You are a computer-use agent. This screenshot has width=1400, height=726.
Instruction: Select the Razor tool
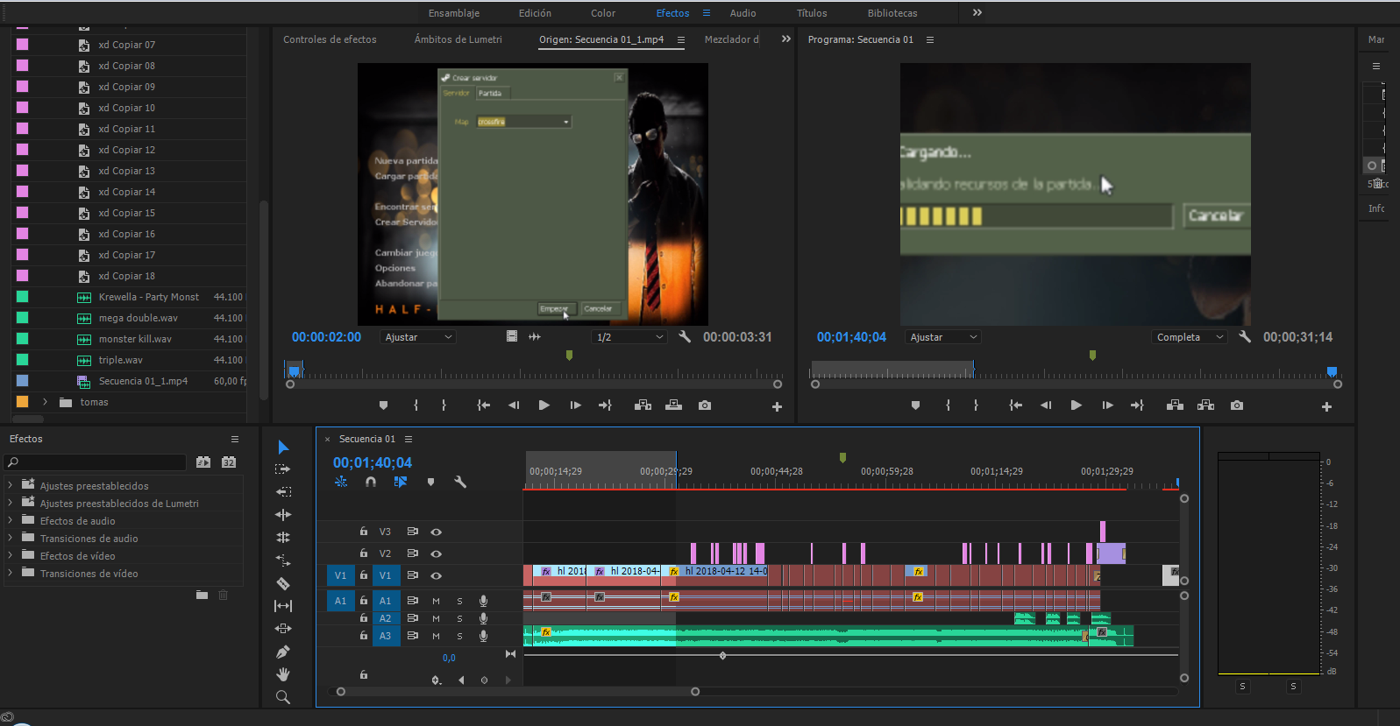click(x=283, y=560)
